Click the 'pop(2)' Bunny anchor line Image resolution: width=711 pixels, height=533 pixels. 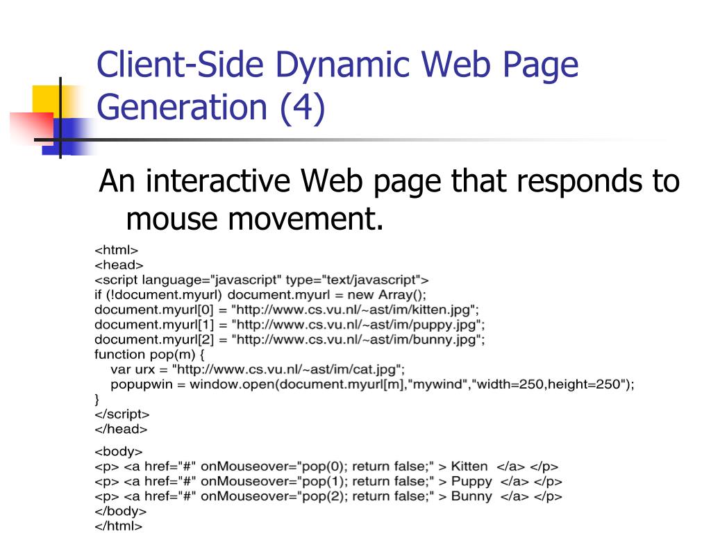[x=328, y=496]
